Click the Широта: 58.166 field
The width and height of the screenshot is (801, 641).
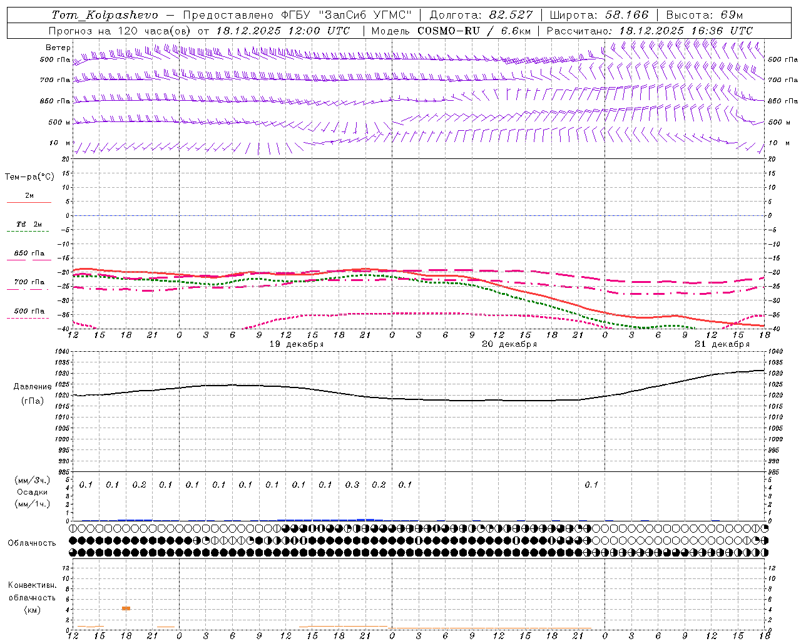pos(599,15)
